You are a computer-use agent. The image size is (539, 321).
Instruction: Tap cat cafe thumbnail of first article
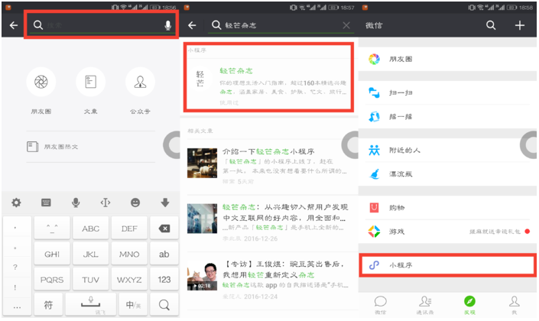[x=202, y=163]
